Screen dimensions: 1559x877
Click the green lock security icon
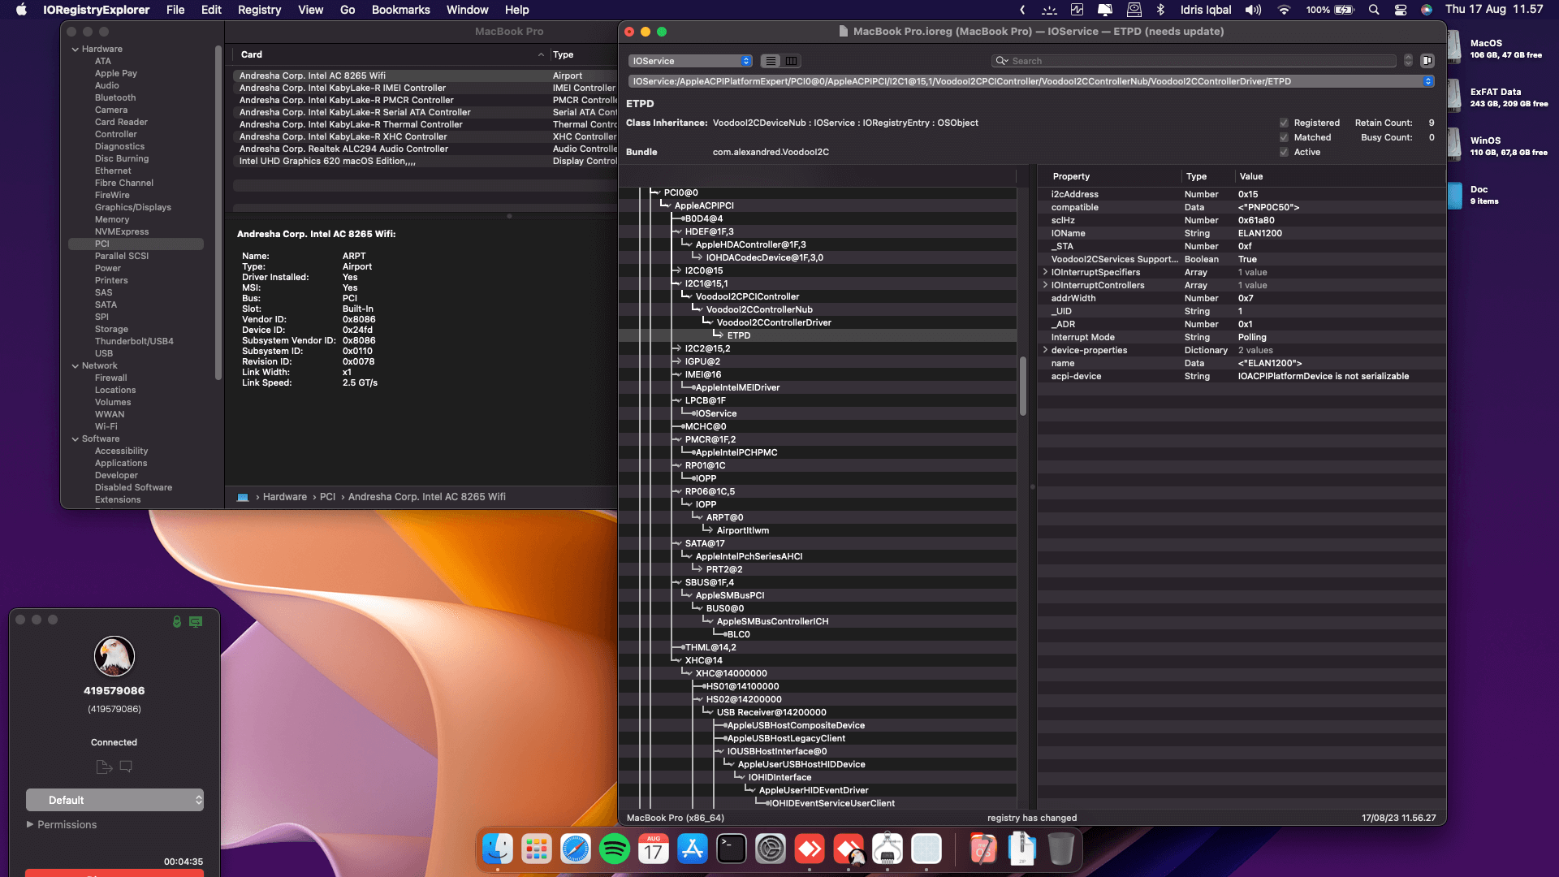click(x=177, y=621)
